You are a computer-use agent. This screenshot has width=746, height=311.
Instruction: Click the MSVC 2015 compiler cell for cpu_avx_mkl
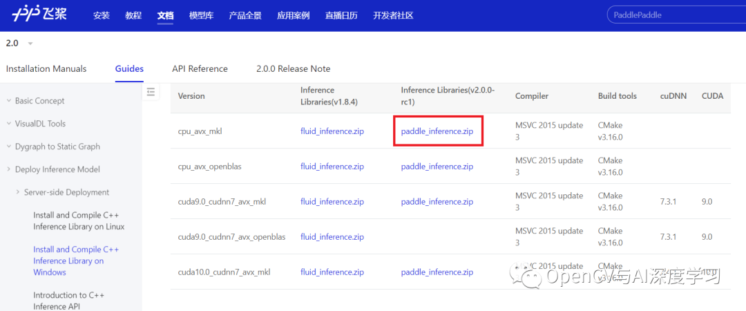coord(549,131)
